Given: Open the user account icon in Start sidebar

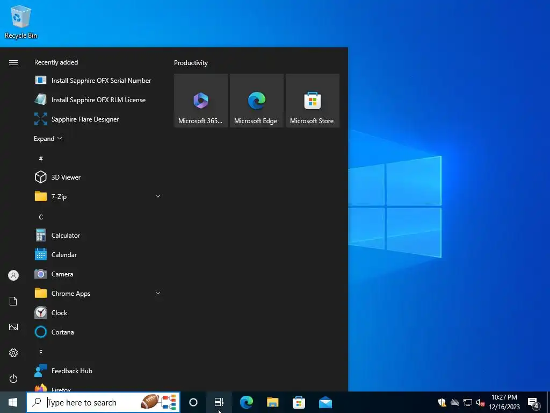Looking at the screenshot, I should (x=13, y=275).
